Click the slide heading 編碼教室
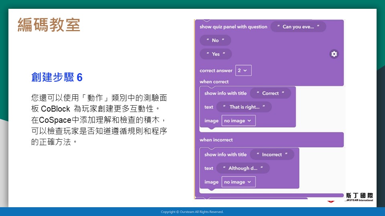Screen dimensions: 385x216 (x=49, y=25)
